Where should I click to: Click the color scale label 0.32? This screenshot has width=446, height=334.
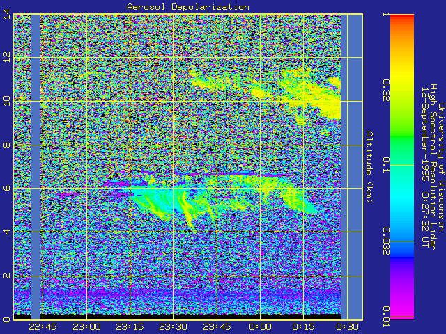pyautogui.click(x=386, y=90)
